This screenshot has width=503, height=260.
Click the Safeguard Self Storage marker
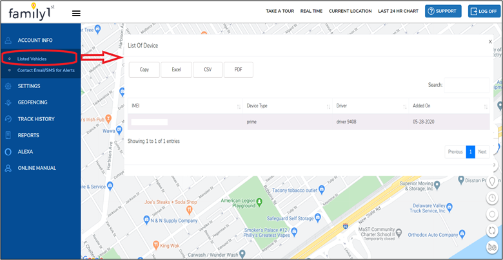click(x=318, y=218)
